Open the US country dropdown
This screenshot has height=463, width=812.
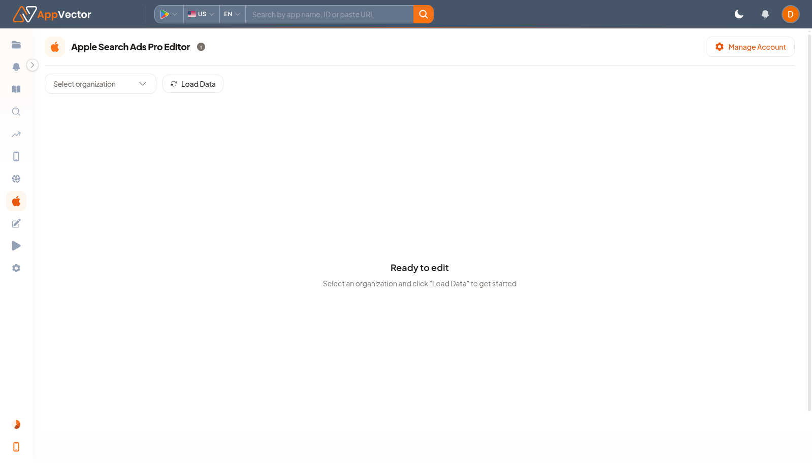(201, 14)
